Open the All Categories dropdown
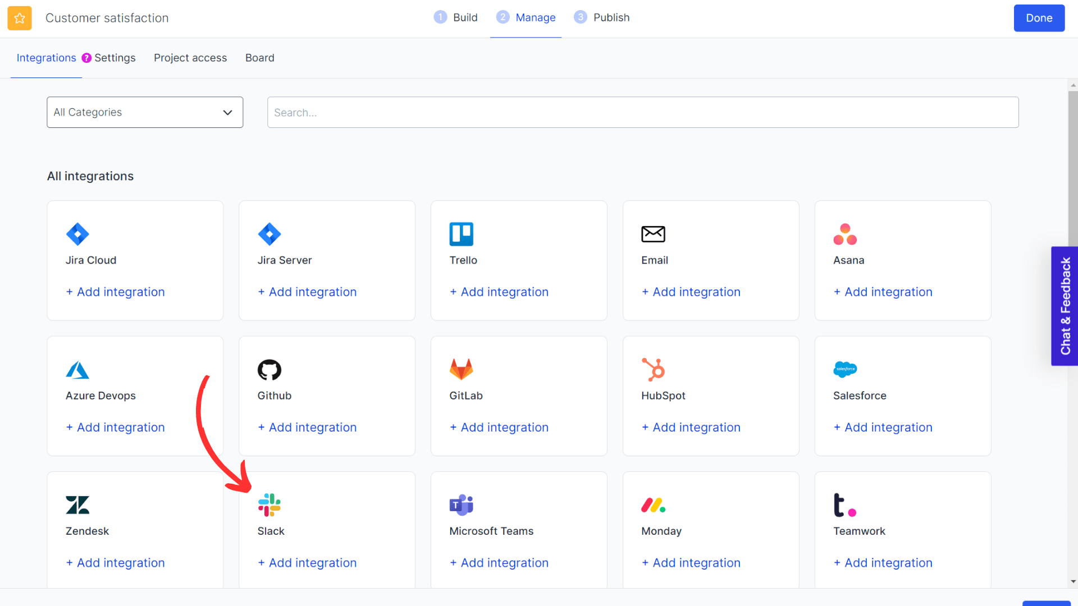 coord(144,112)
